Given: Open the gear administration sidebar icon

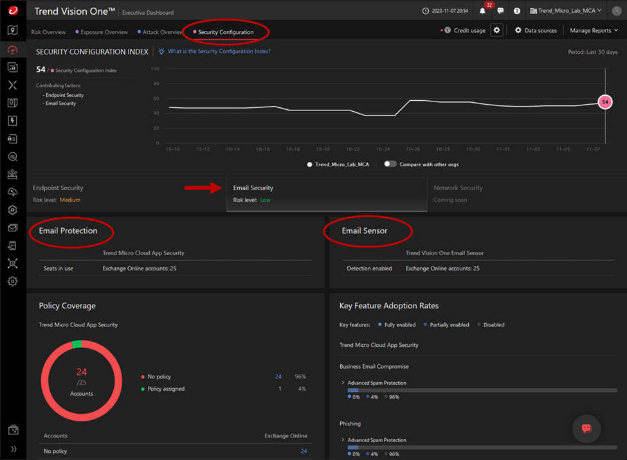Looking at the screenshot, I should [13, 281].
